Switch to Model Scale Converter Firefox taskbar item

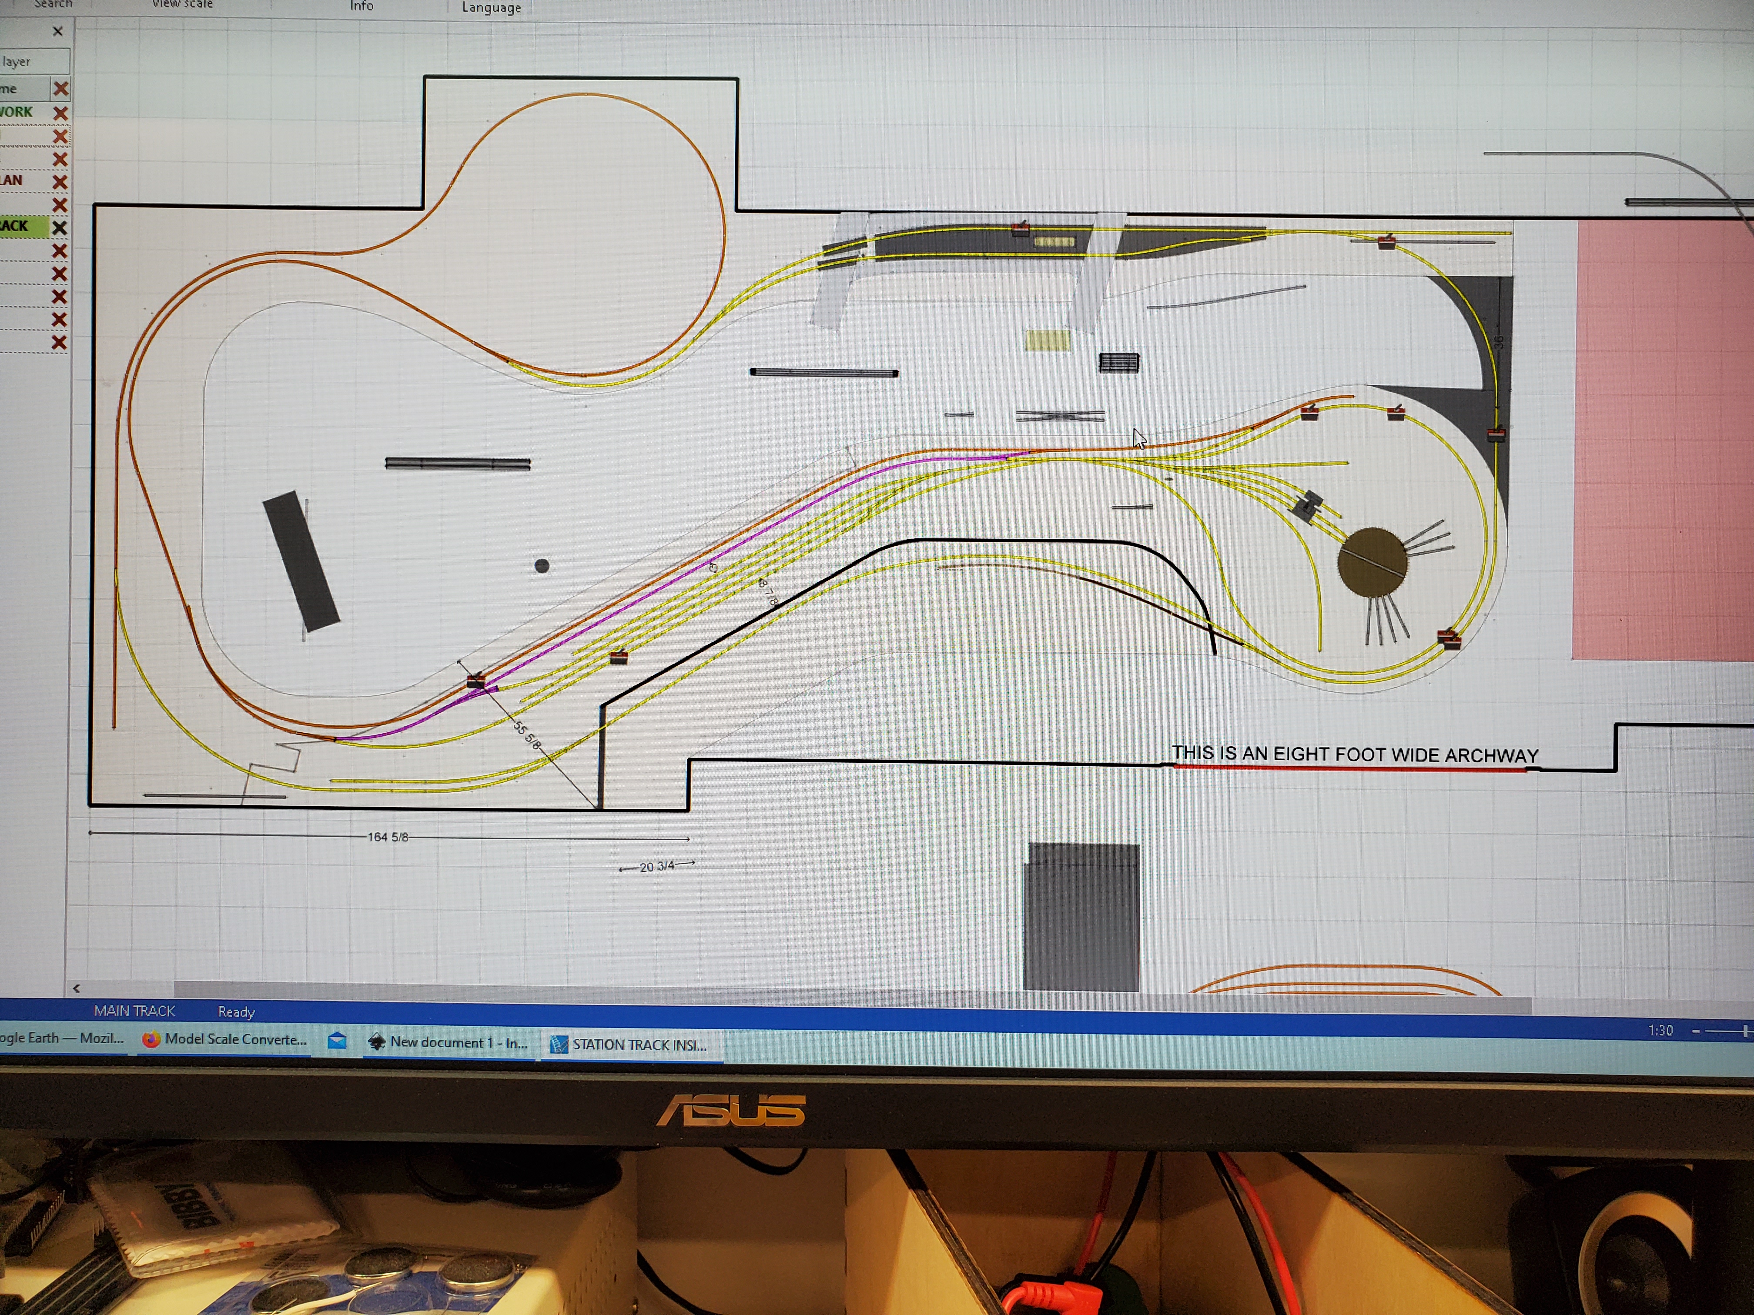tap(225, 1039)
